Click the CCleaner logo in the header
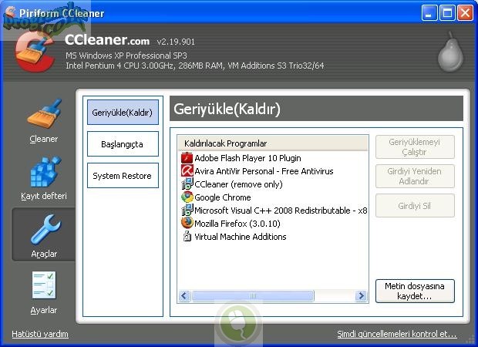 [x=36, y=52]
